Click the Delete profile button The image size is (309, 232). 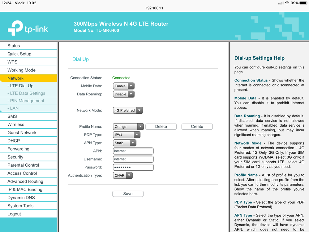[161, 126]
